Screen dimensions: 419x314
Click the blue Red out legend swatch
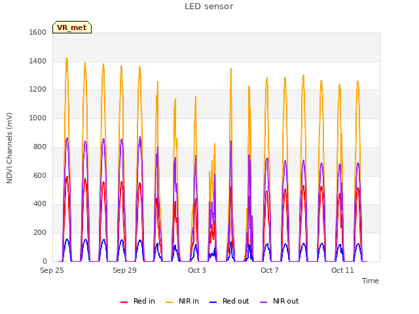[213, 302]
